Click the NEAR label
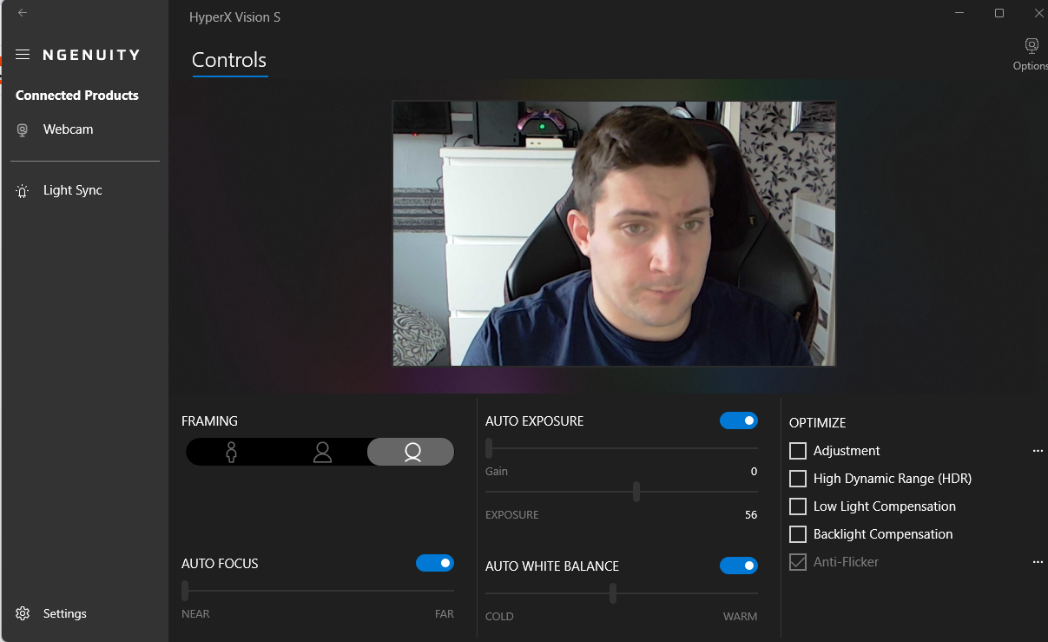This screenshot has width=1048, height=642. point(195,614)
